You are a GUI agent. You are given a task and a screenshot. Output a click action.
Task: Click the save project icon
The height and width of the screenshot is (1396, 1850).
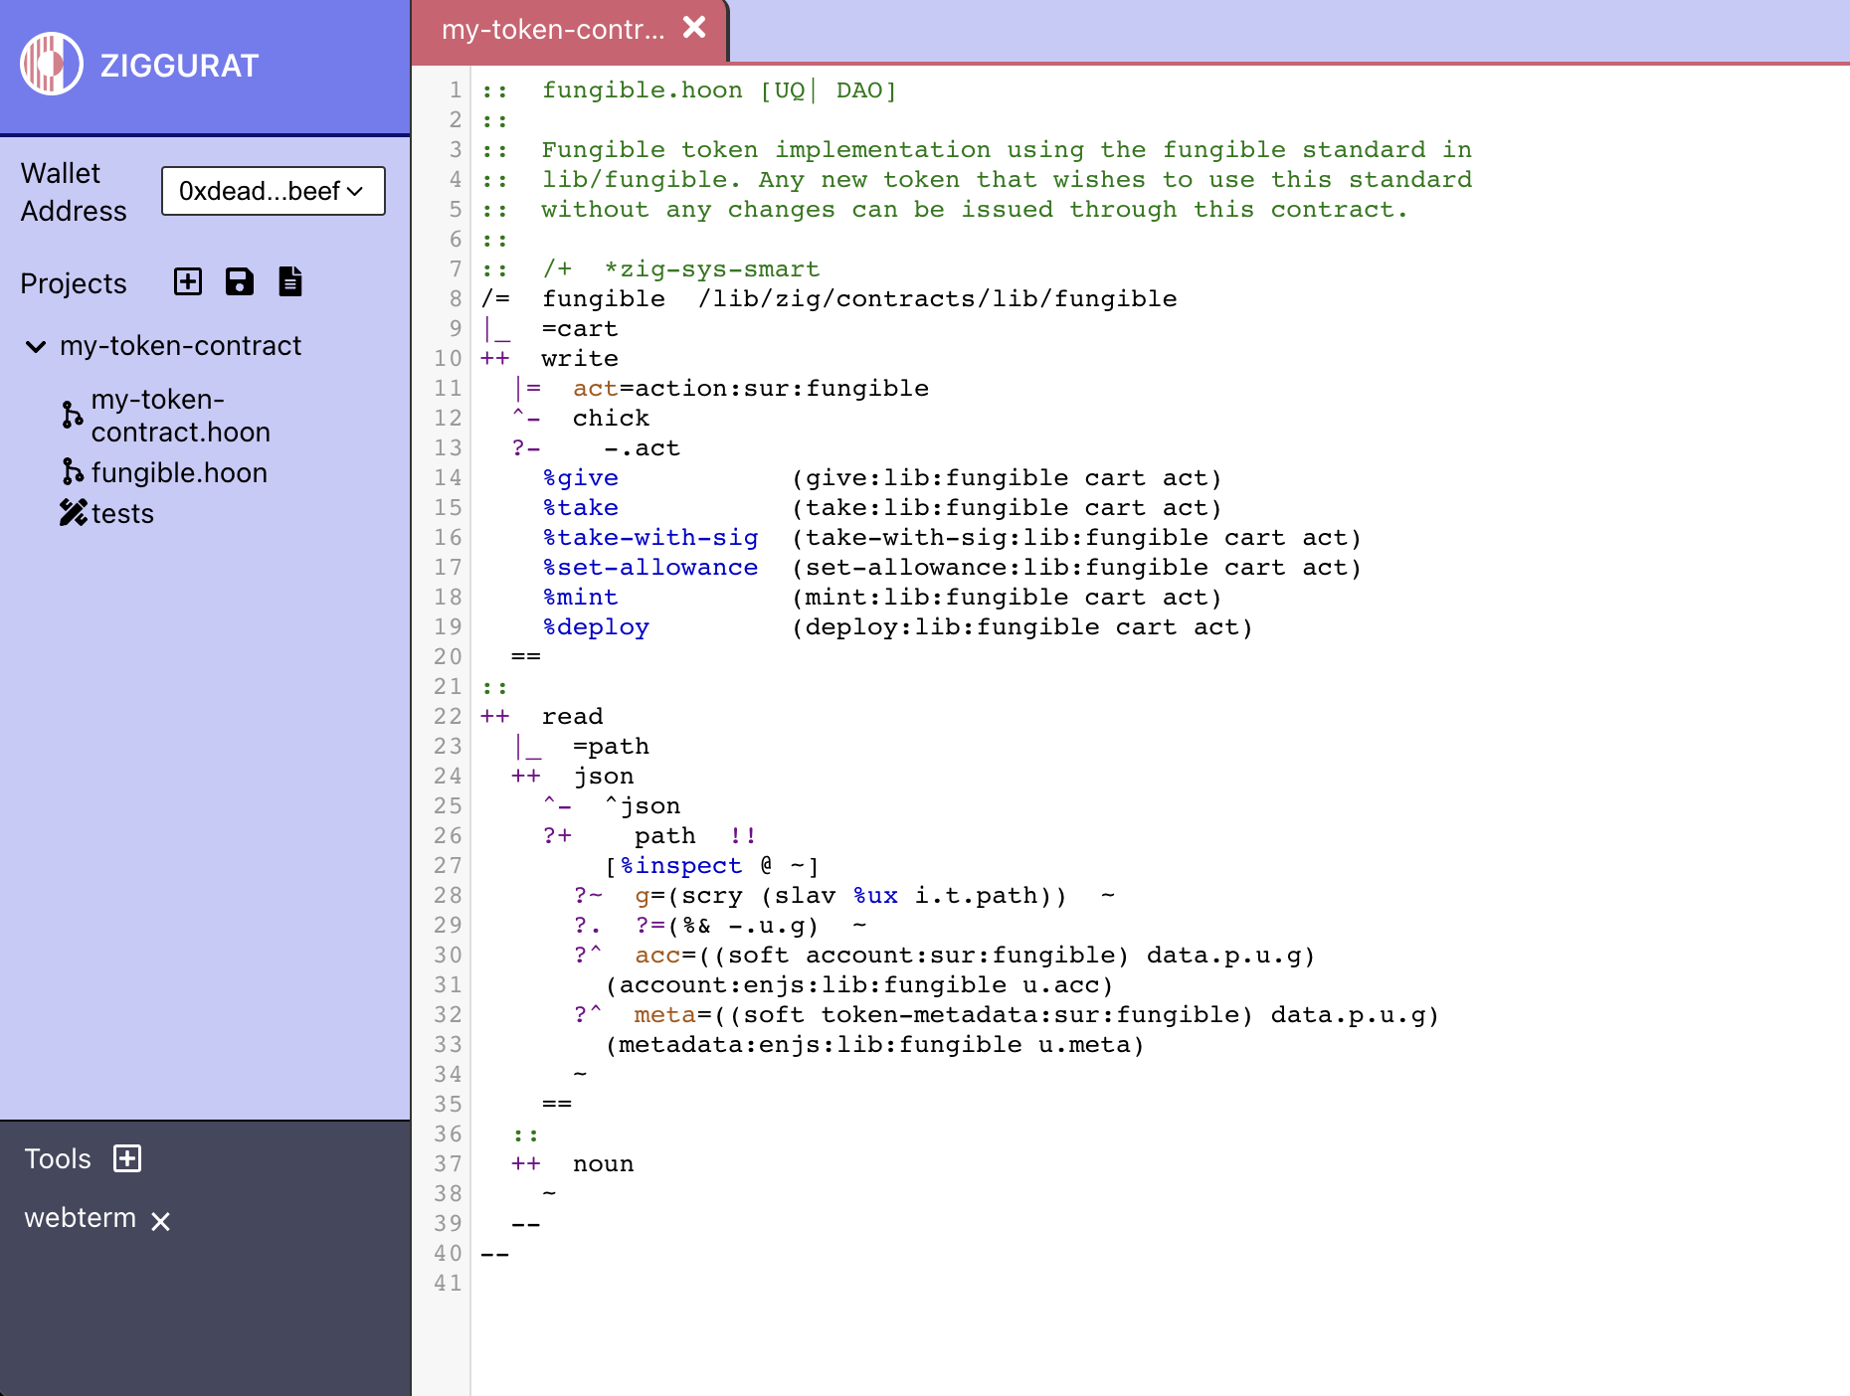click(240, 281)
